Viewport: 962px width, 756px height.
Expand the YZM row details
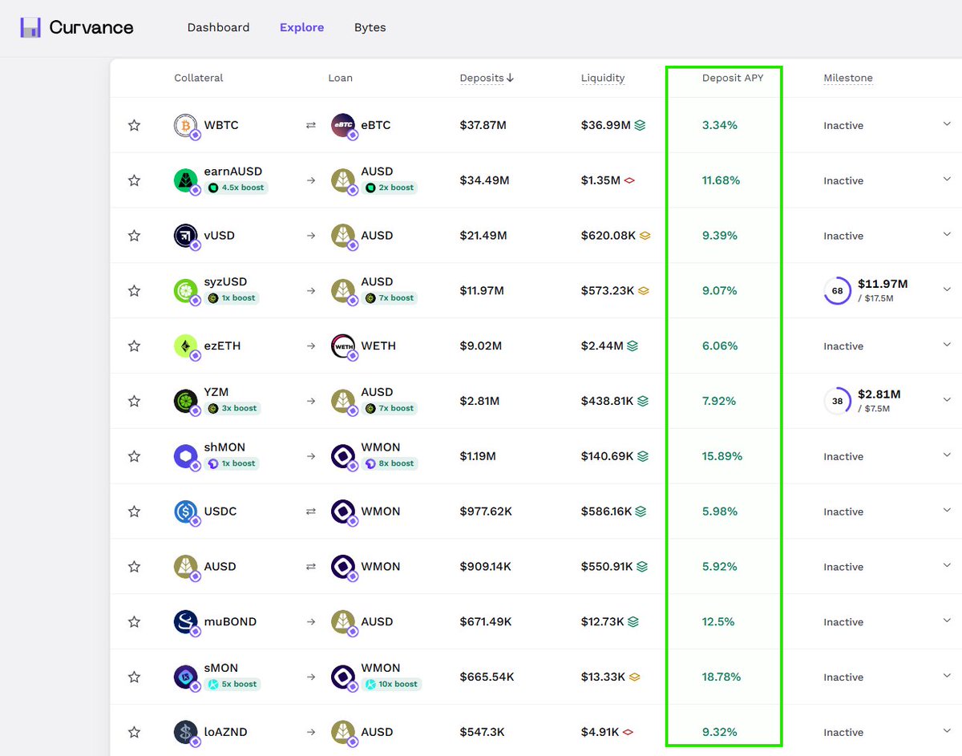click(947, 400)
